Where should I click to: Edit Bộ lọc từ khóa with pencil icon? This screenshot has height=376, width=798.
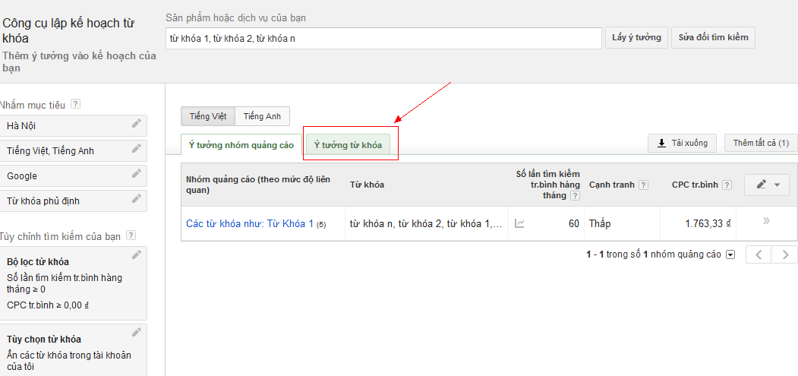[x=137, y=254]
